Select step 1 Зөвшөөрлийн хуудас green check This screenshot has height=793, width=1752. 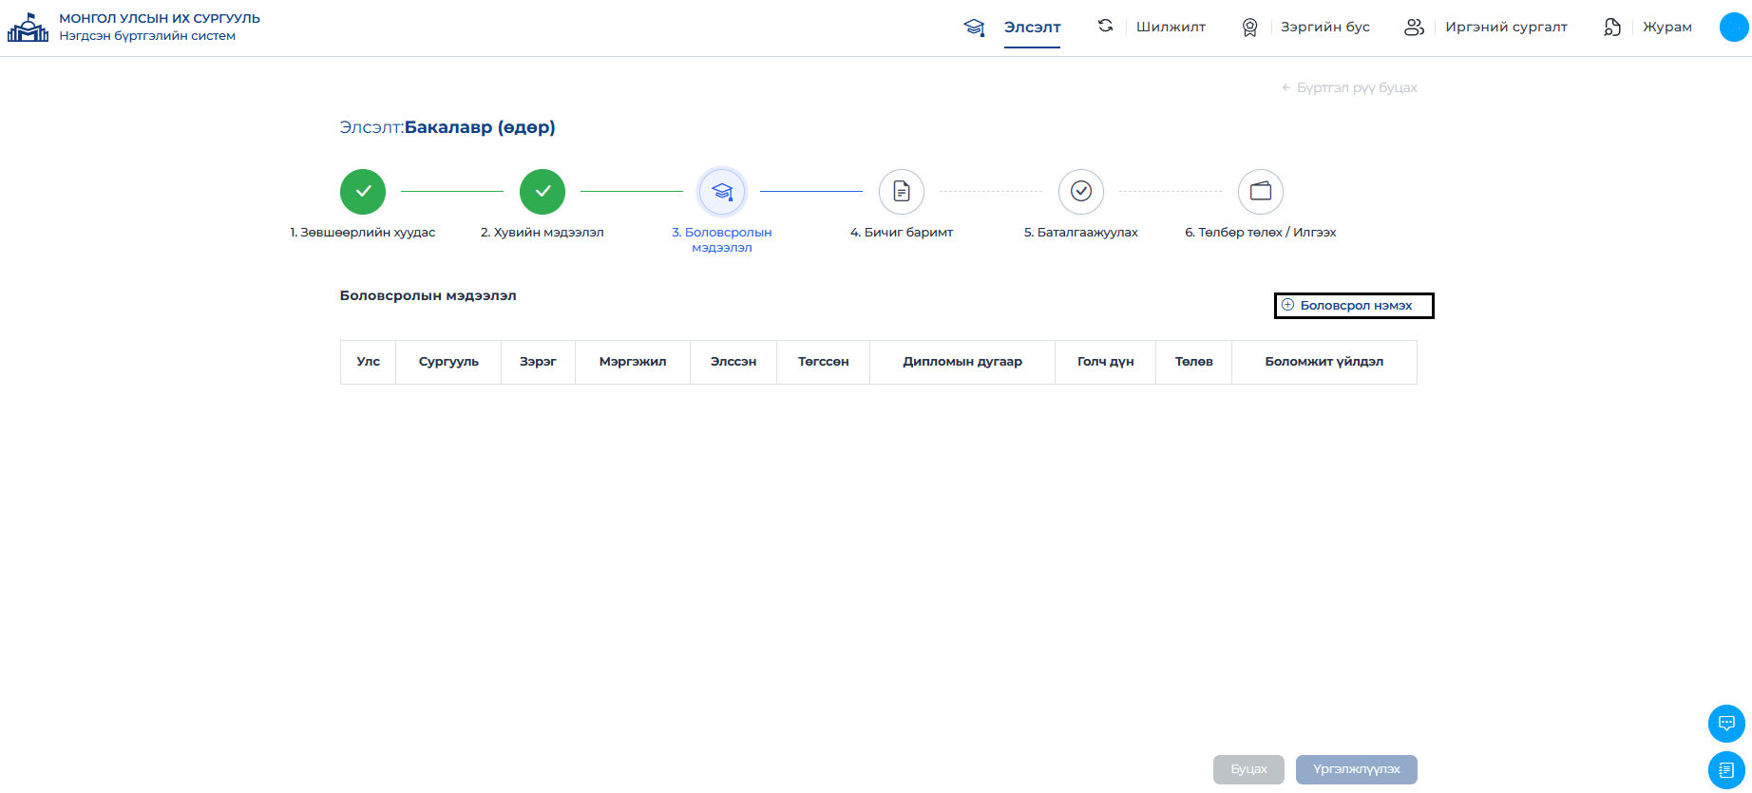tap(363, 192)
